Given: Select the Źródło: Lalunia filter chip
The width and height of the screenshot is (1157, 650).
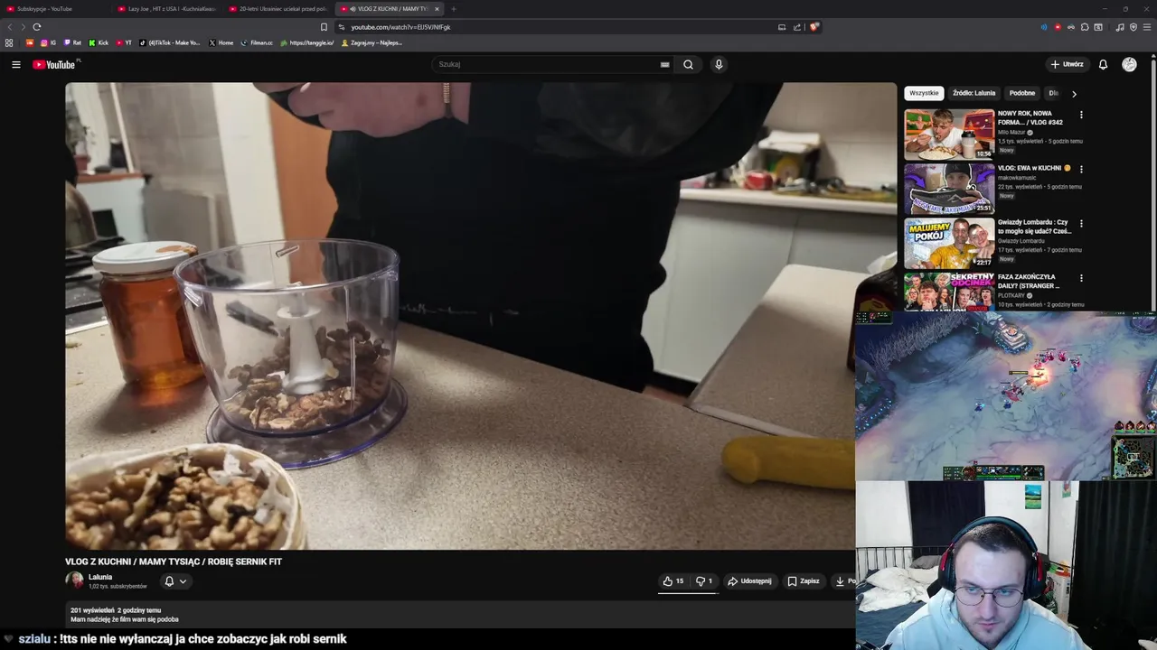Looking at the screenshot, I should (x=974, y=93).
